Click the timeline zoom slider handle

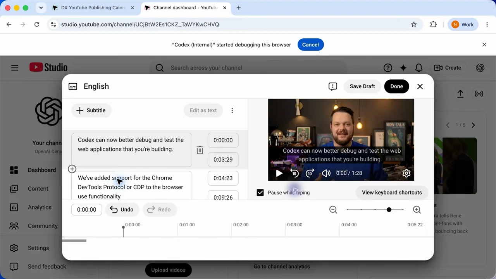[x=389, y=210]
